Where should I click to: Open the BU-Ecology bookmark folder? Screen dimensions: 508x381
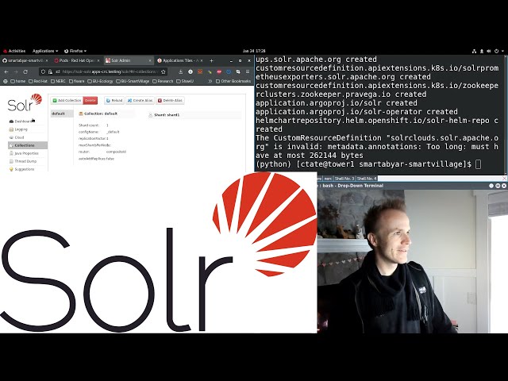point(101,81)
